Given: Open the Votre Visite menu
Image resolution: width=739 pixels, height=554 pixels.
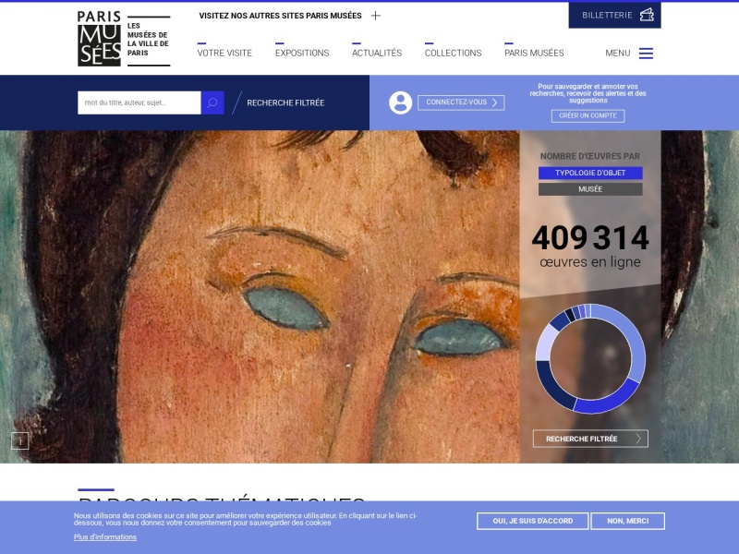Looking at the screenshot, I should (x=224, y=53).
